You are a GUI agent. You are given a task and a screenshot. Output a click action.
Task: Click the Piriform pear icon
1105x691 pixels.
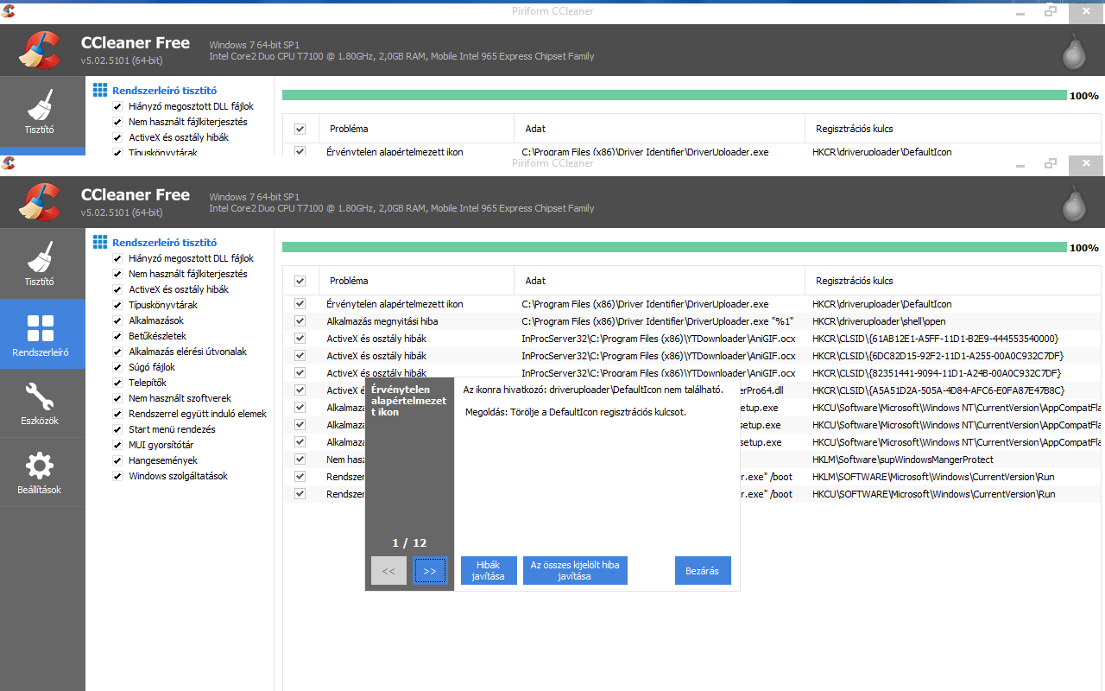pyautogui.click(x=1073, y=203)
